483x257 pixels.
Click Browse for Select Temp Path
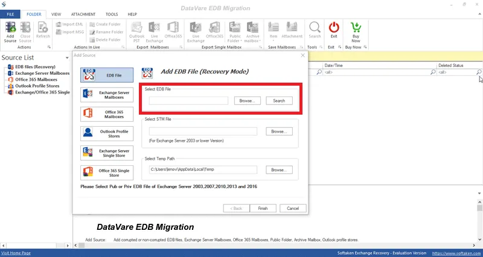coord(279,170)
